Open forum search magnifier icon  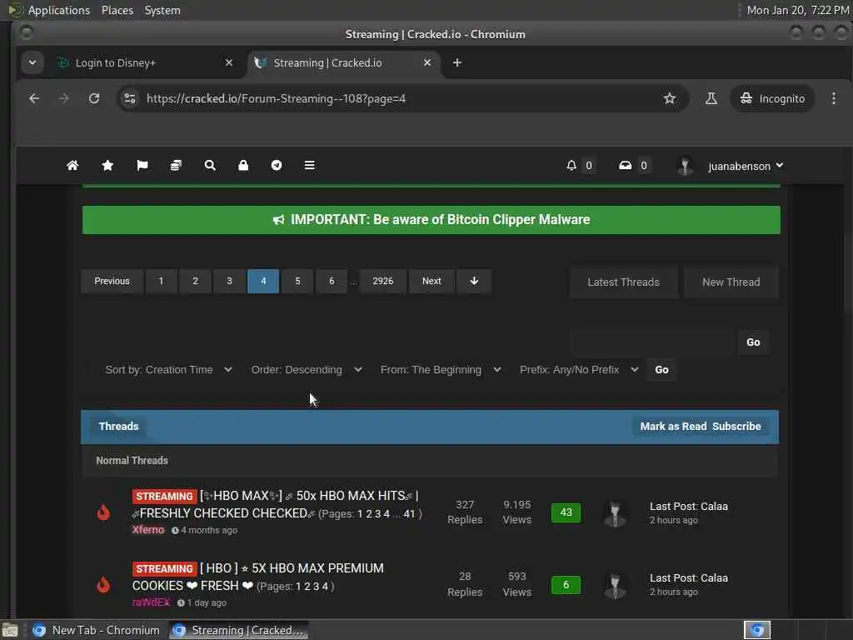tap(210, 166)
